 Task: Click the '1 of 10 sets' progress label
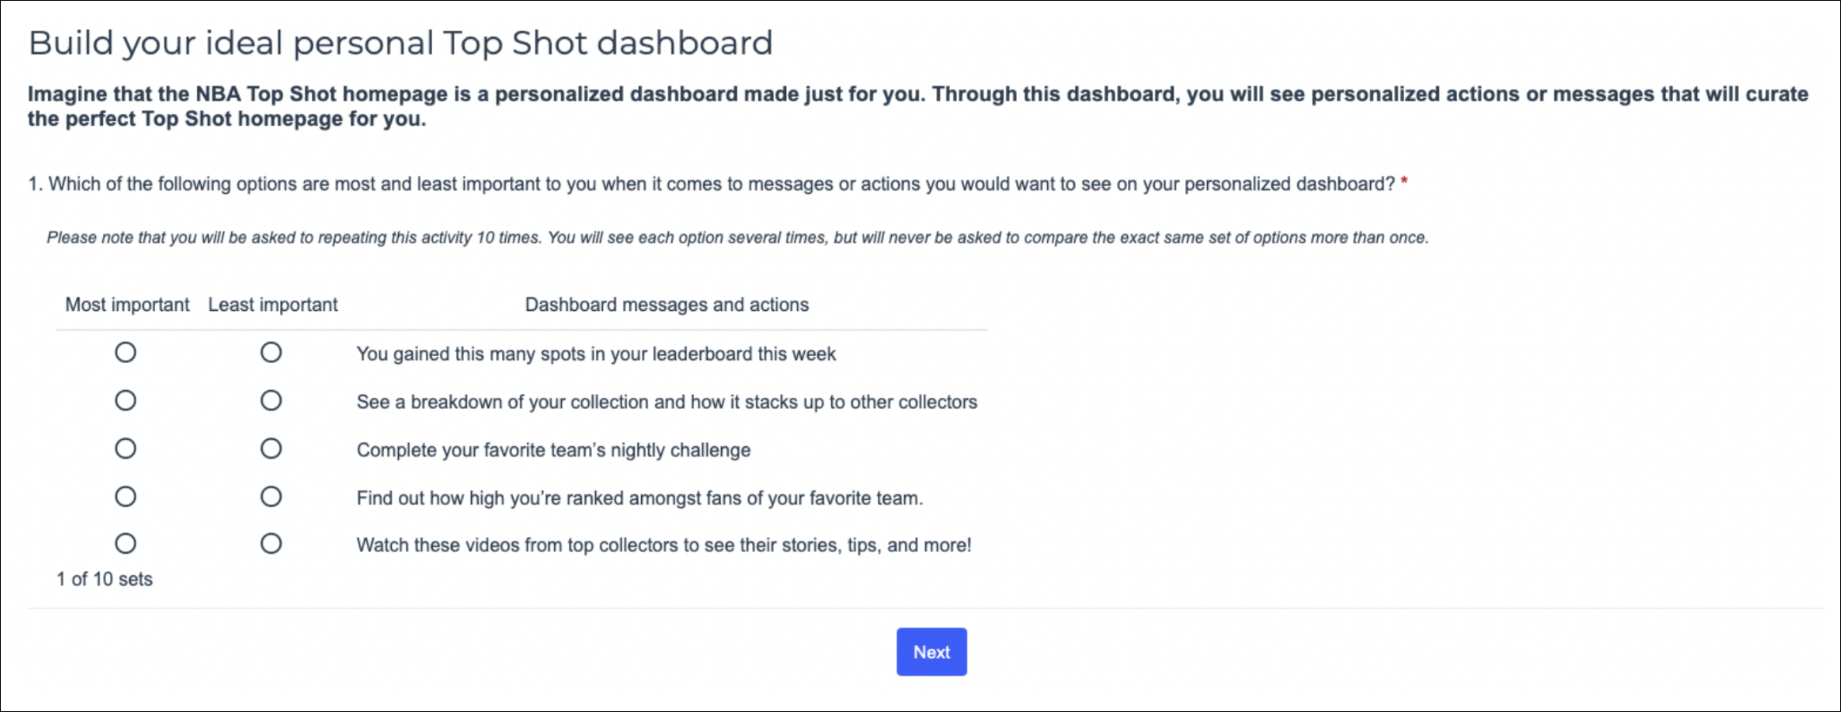pyautogui.click(x=104, y=579)
